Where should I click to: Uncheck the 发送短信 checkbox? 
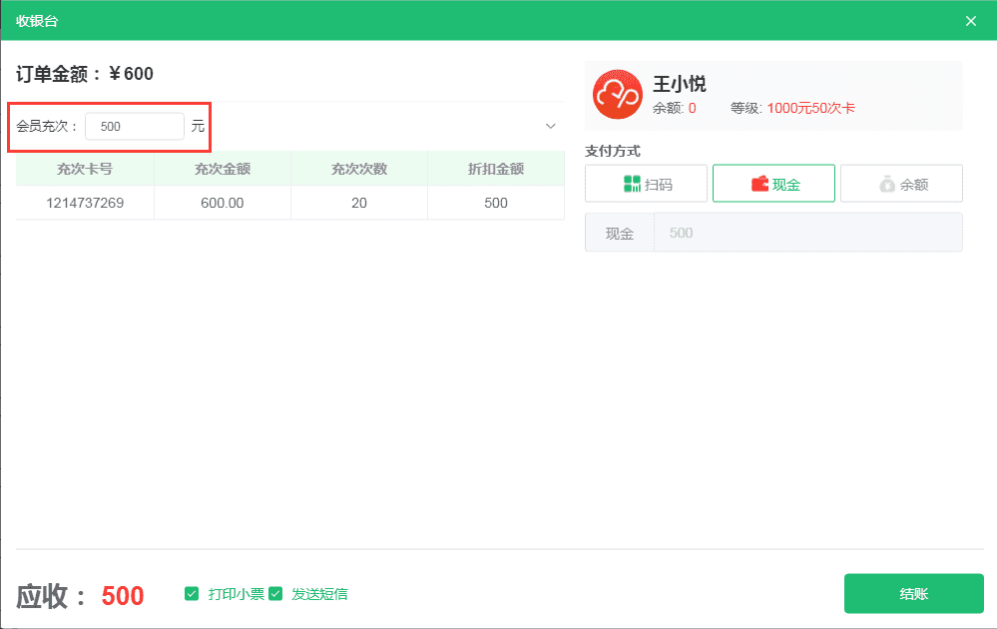275,594
